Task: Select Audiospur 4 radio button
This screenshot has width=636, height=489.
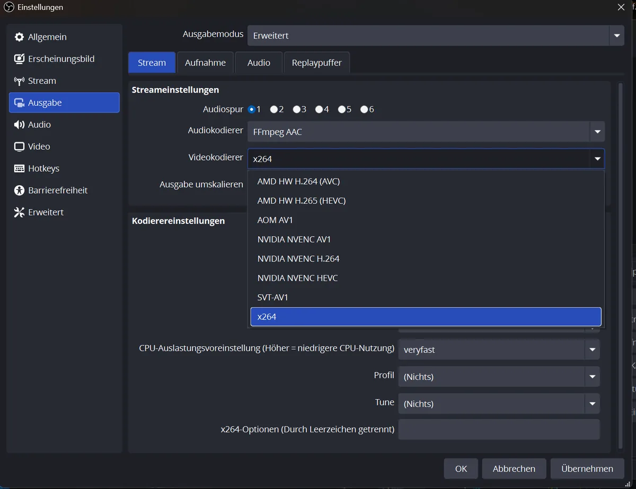Action: point(319,109)
